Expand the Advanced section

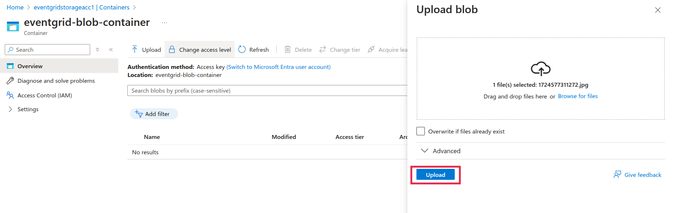(x=424, y=151)
